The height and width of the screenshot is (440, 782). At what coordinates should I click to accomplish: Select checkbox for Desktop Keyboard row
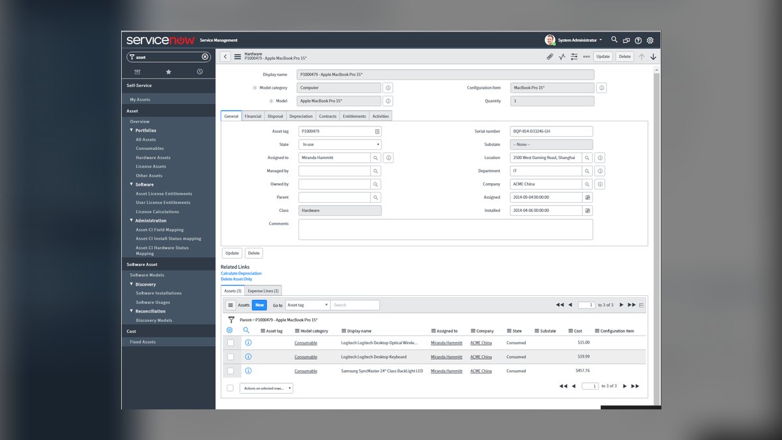tap(231, 357)
